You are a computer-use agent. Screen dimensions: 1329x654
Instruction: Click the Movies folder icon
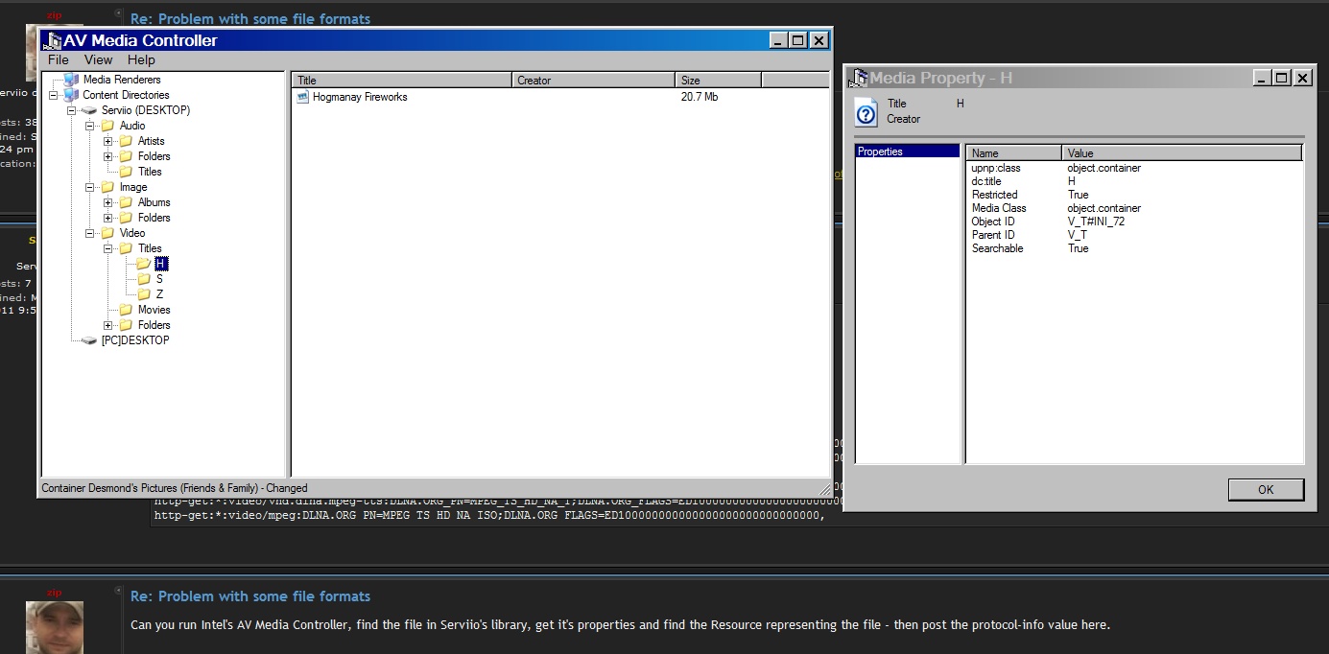pos(126,310)
